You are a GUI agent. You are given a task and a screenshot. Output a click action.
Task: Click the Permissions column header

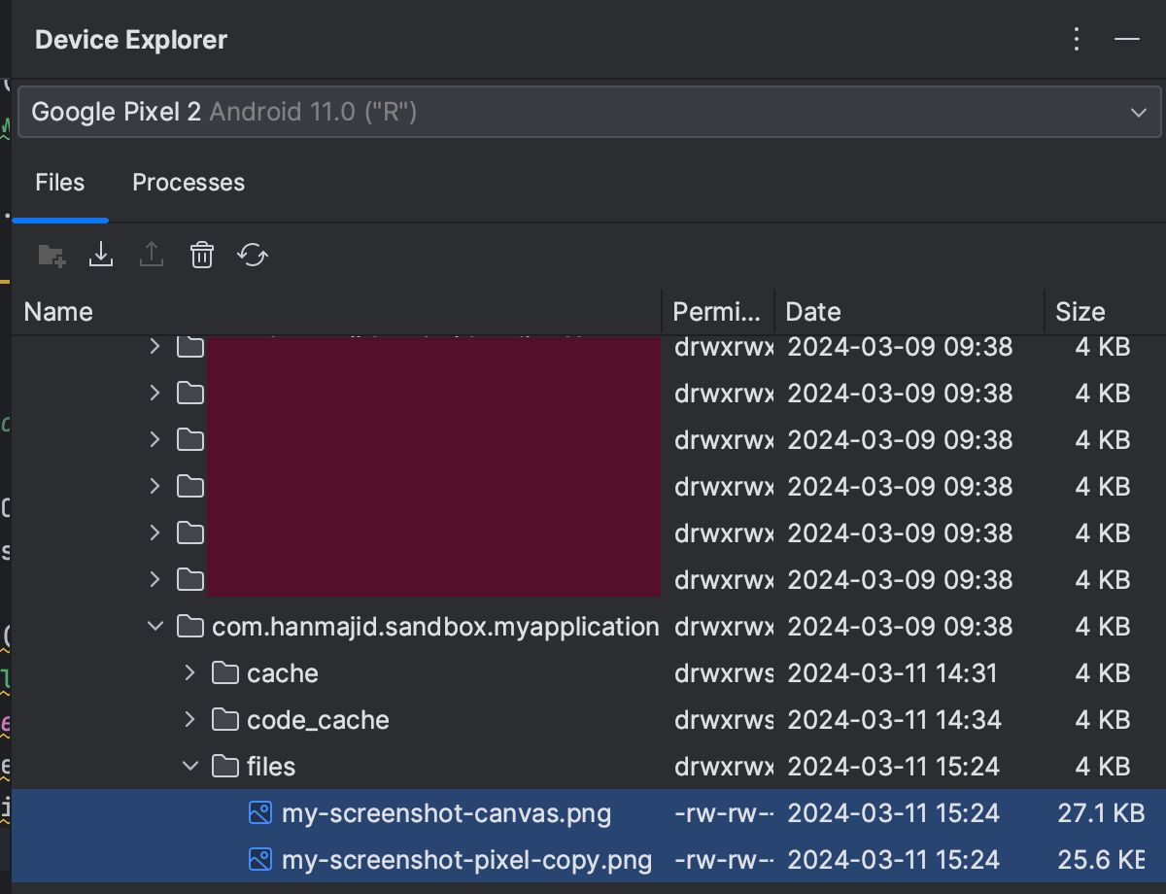(x=718, y=312)
